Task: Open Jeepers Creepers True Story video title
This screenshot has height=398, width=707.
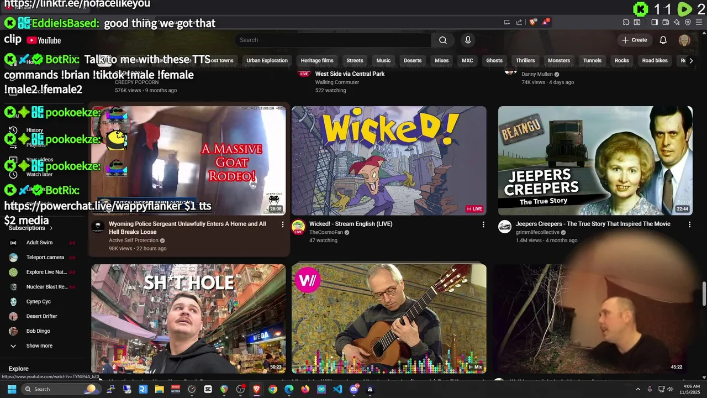Action: point(593,224)
